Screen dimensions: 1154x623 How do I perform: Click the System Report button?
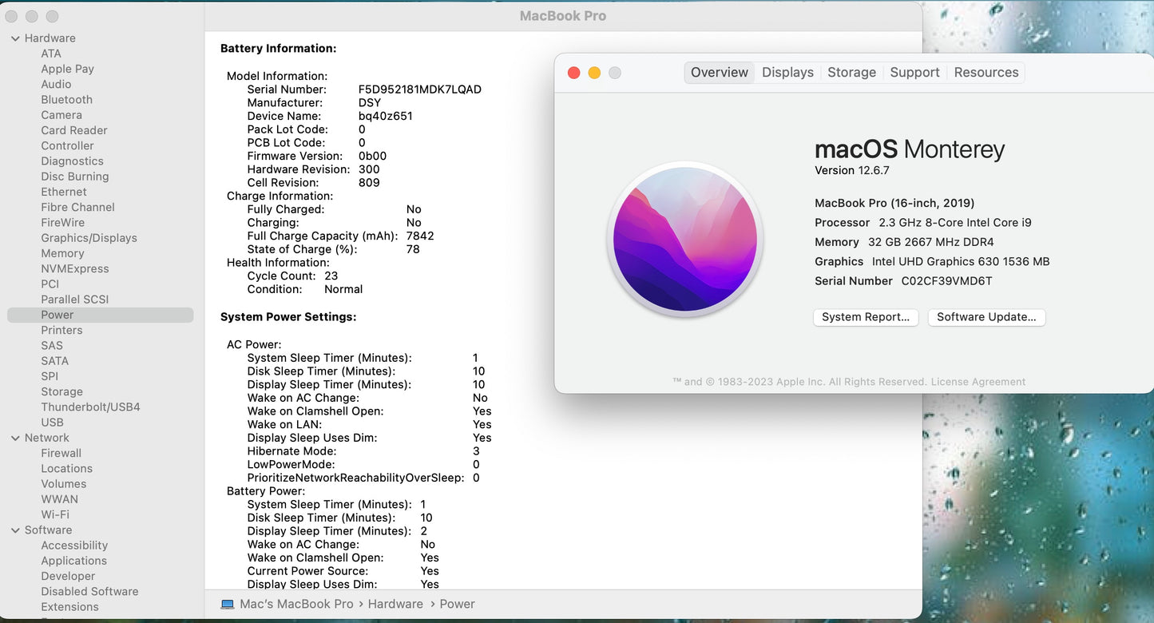(x=866, y=317)
